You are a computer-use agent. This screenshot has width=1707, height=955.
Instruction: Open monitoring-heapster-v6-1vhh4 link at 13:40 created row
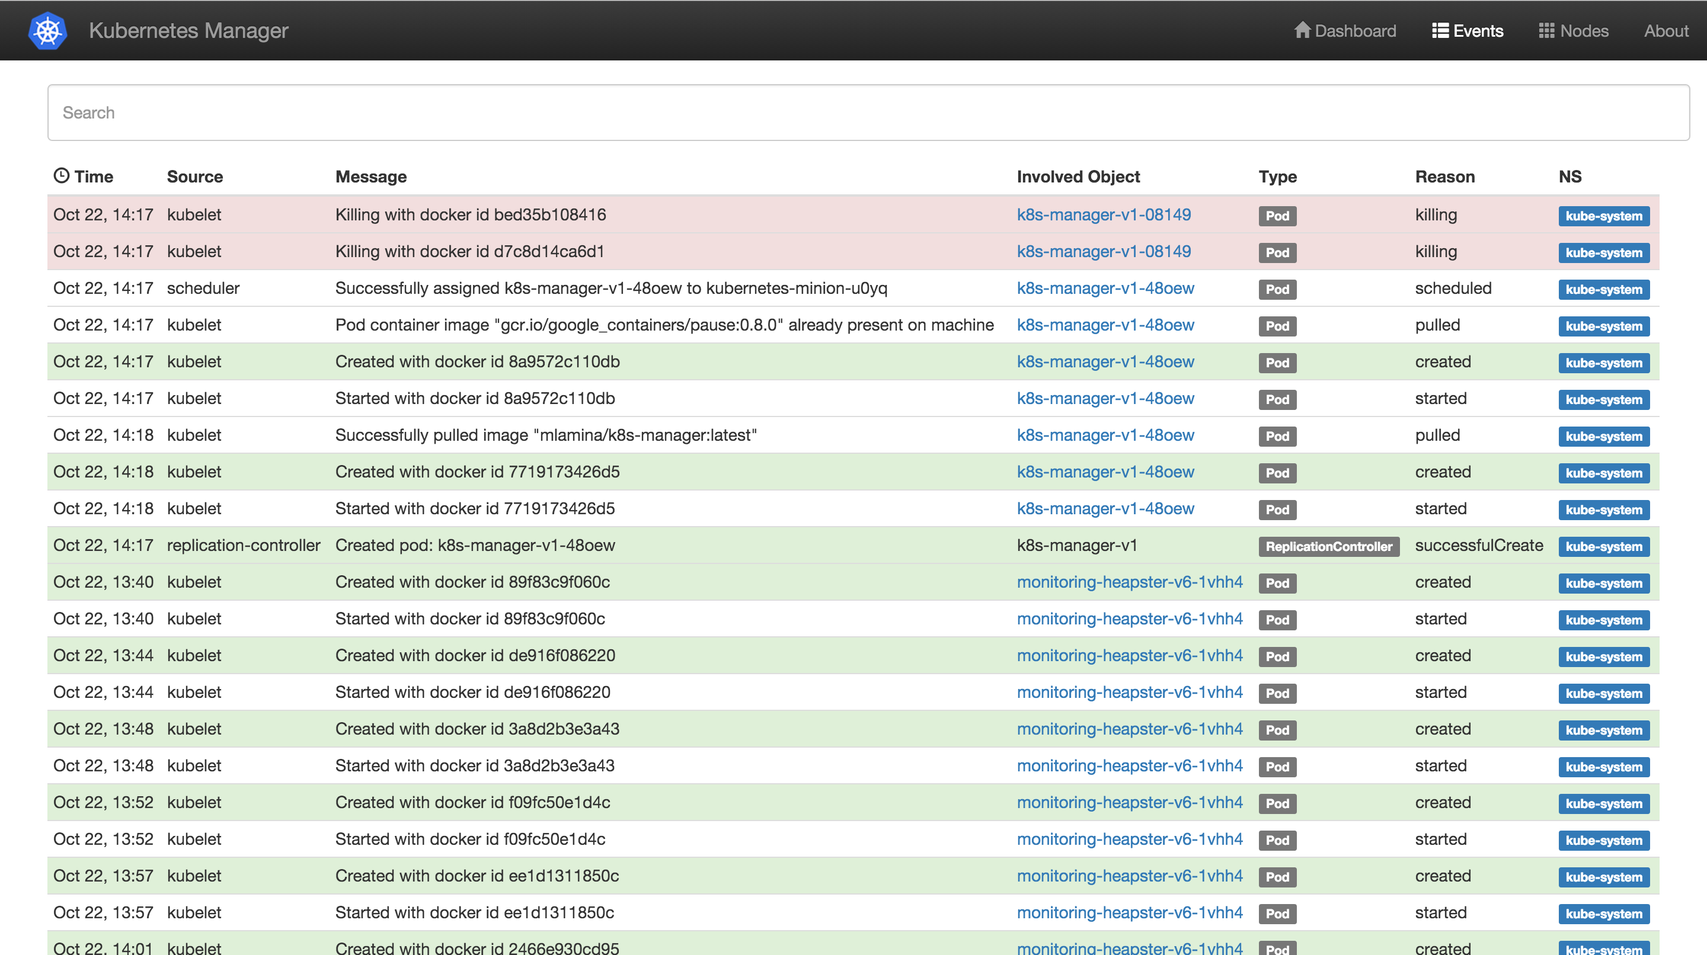point(1129,582)
